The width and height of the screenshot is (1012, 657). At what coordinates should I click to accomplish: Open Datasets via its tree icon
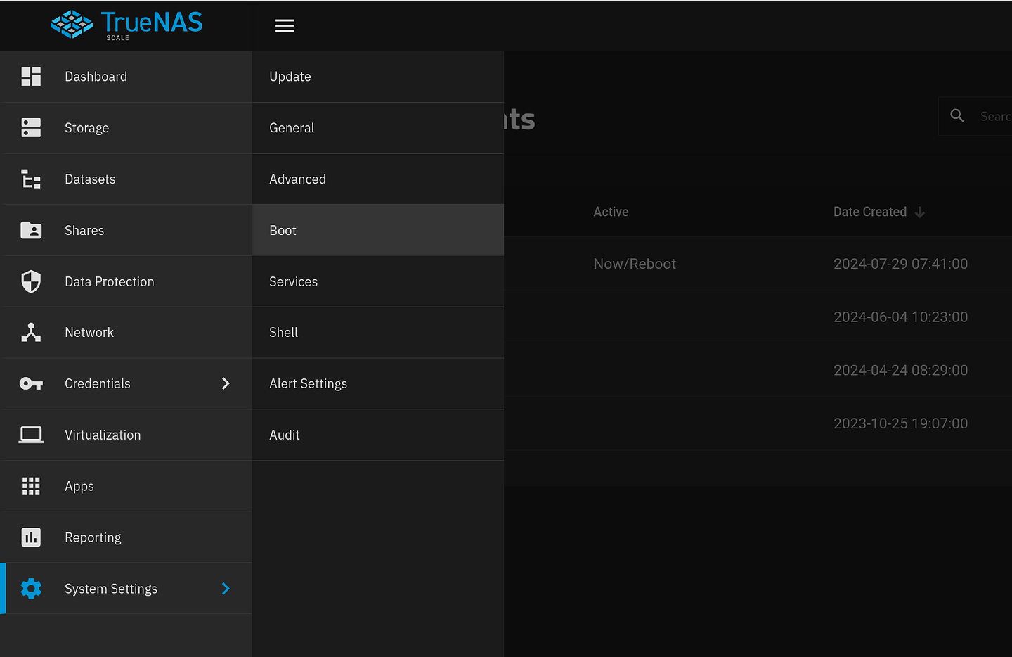[x=31, y=179]
